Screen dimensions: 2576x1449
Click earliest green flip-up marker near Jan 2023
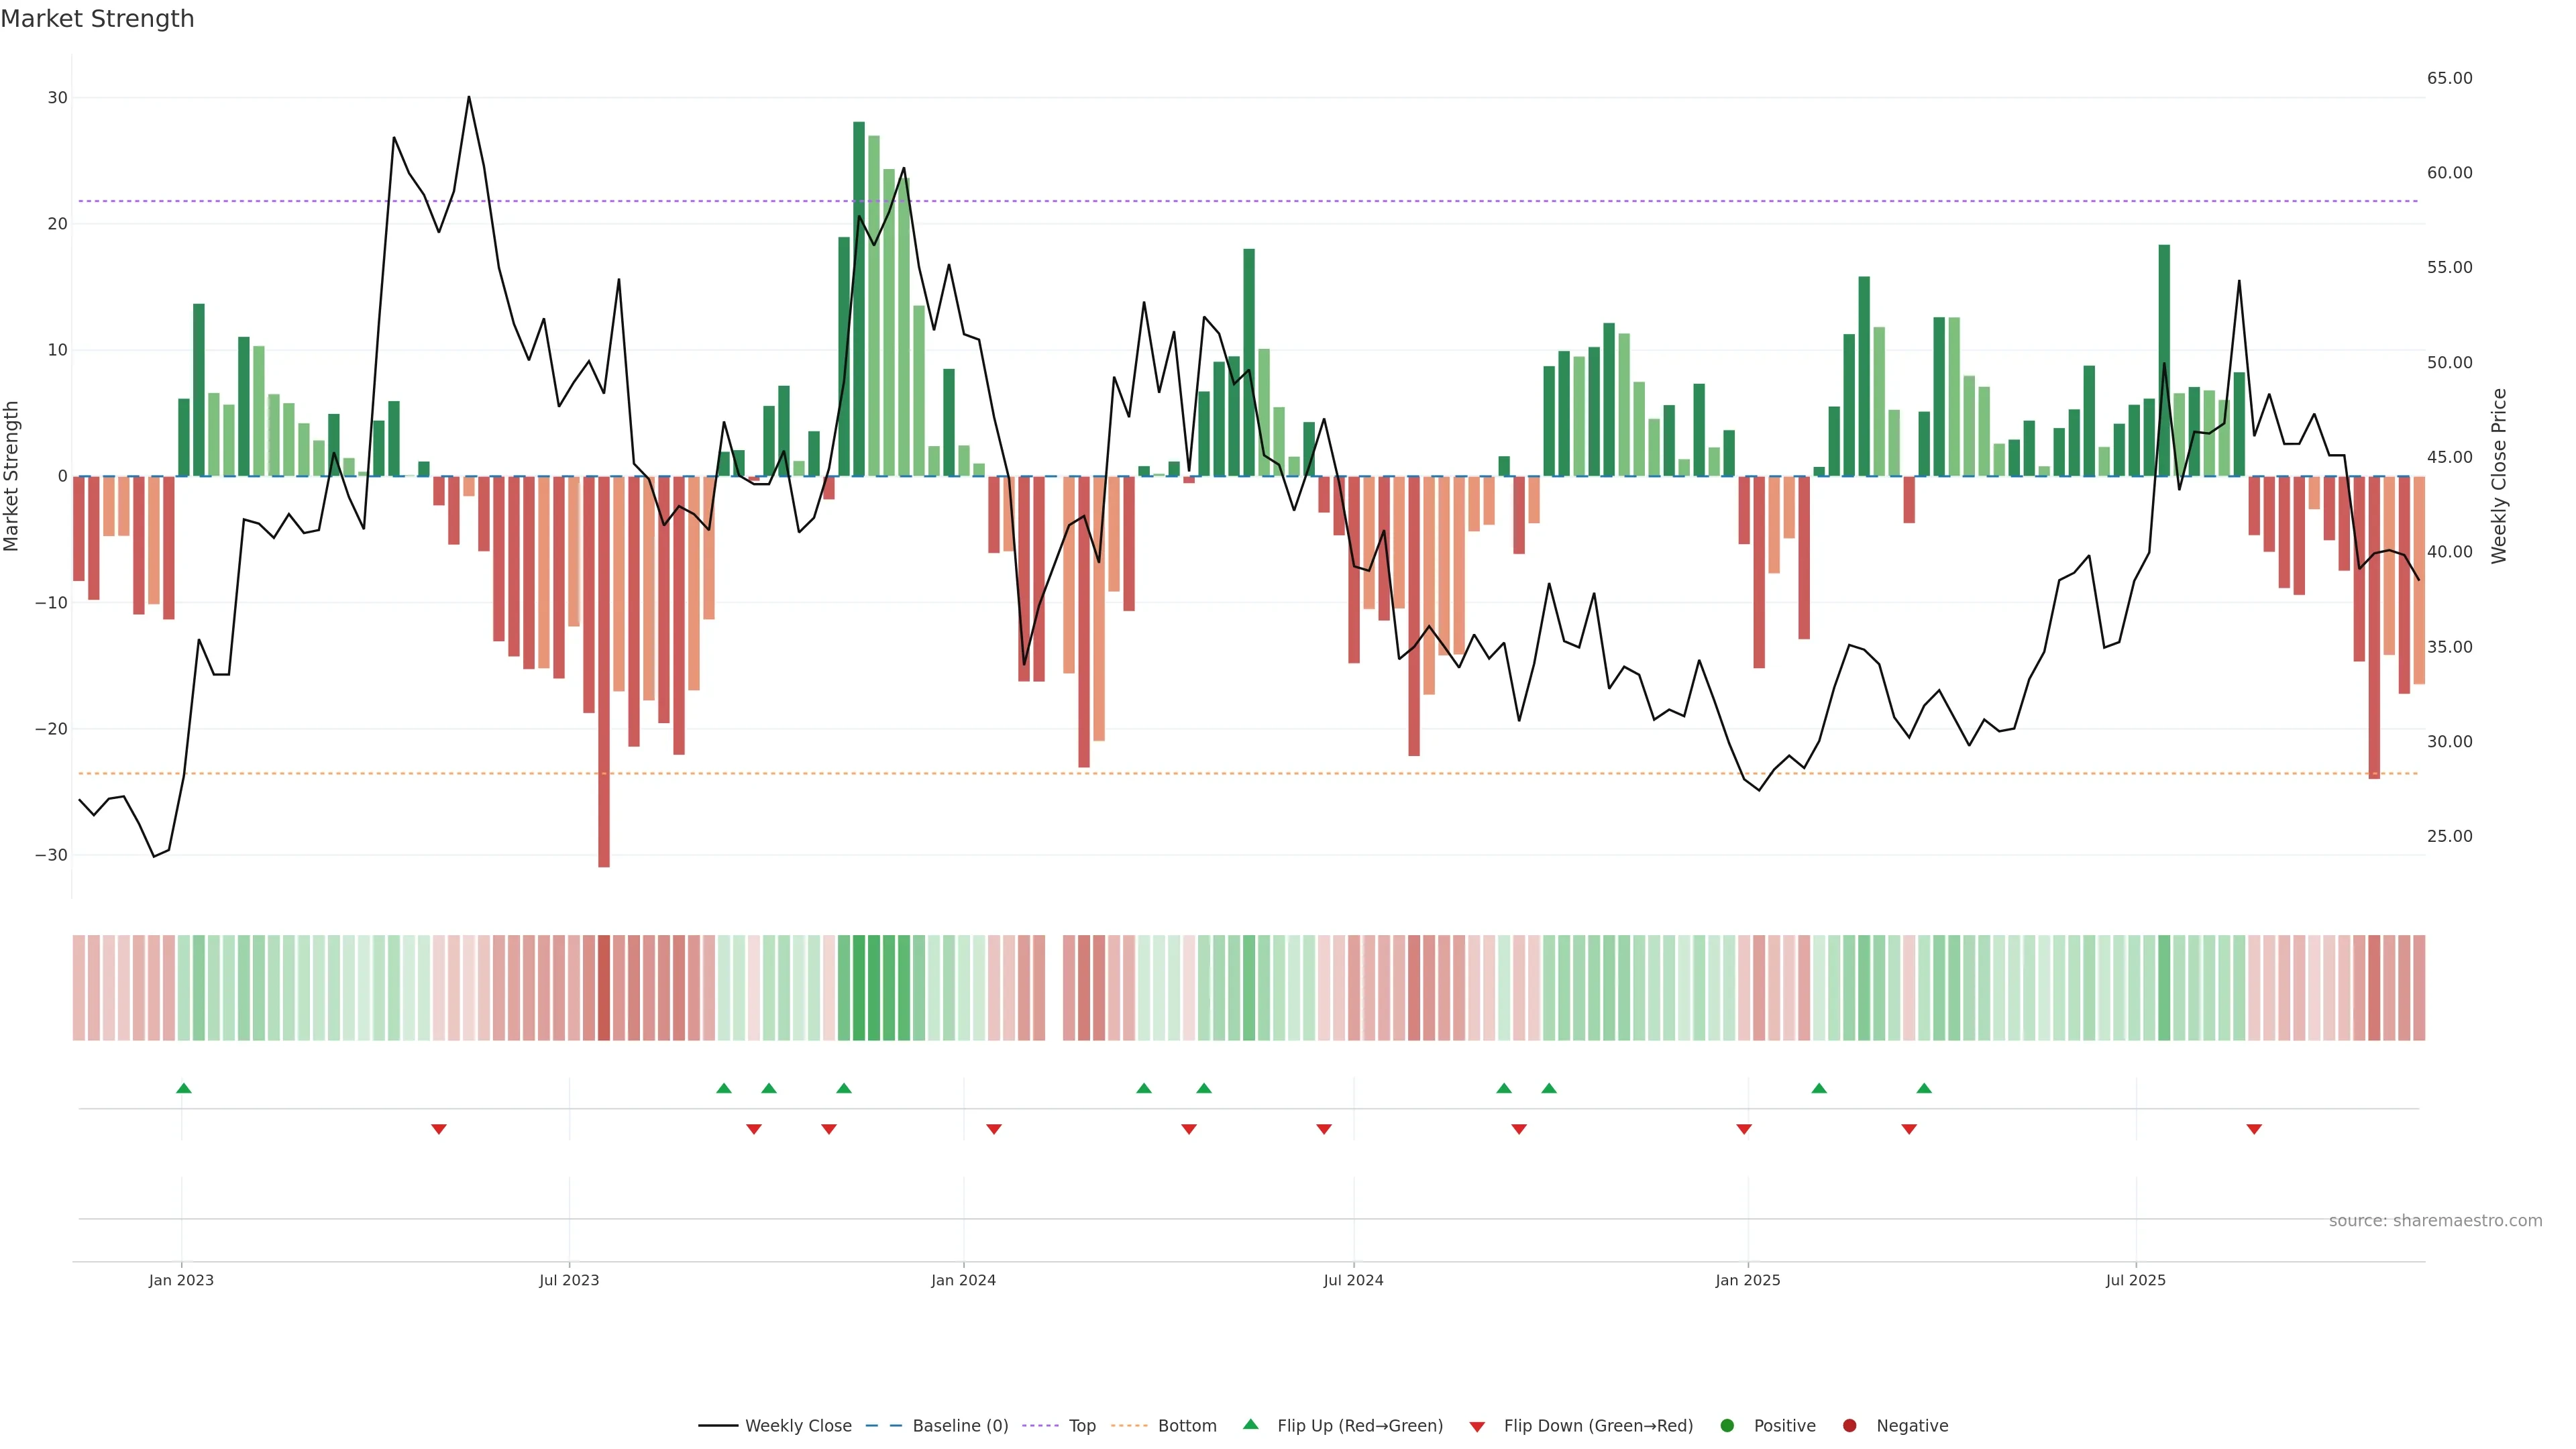click(184, 1088)
